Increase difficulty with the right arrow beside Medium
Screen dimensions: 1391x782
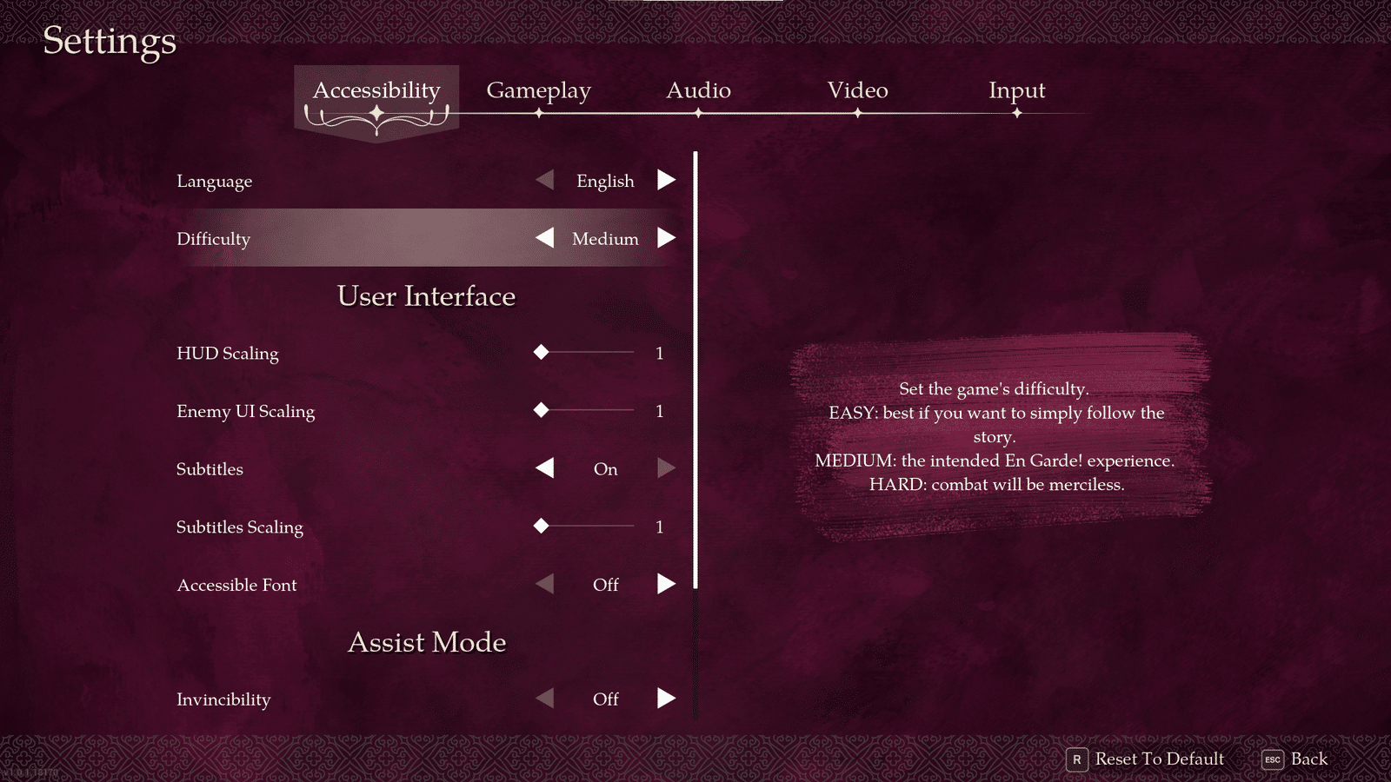tap(666, 238)
